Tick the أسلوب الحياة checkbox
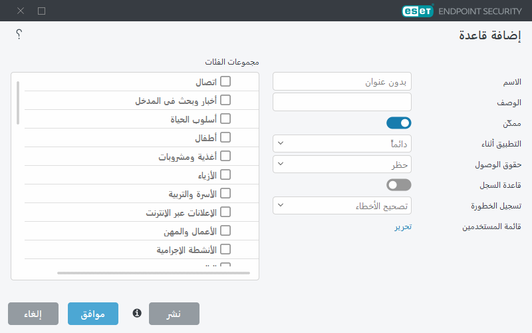532x333 pixels. [x=225, y=119]
